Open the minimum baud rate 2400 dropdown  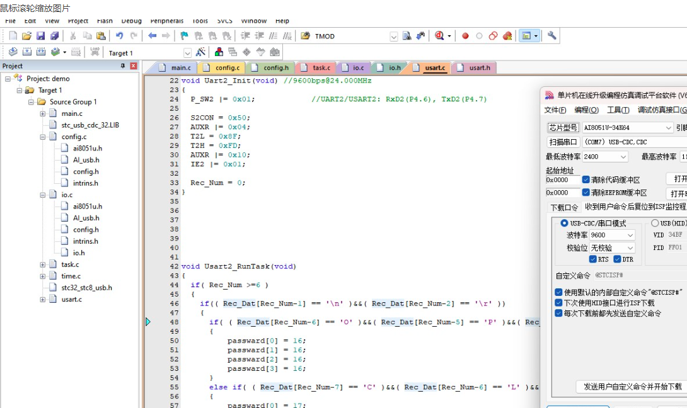tap(623, 157)
